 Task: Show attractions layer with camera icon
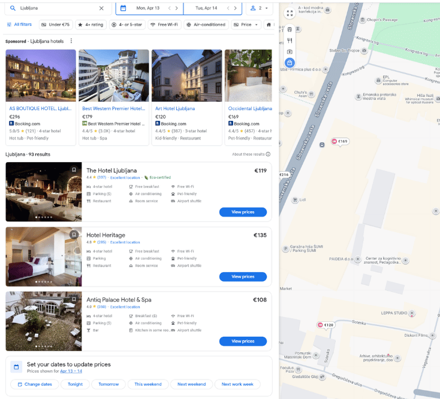pos(290,51)
